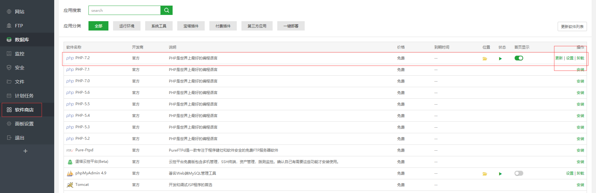Viewport: 596px width, 193px height.
Task: Click the 软件名称 column header
Action: click(x=74, y=47)
